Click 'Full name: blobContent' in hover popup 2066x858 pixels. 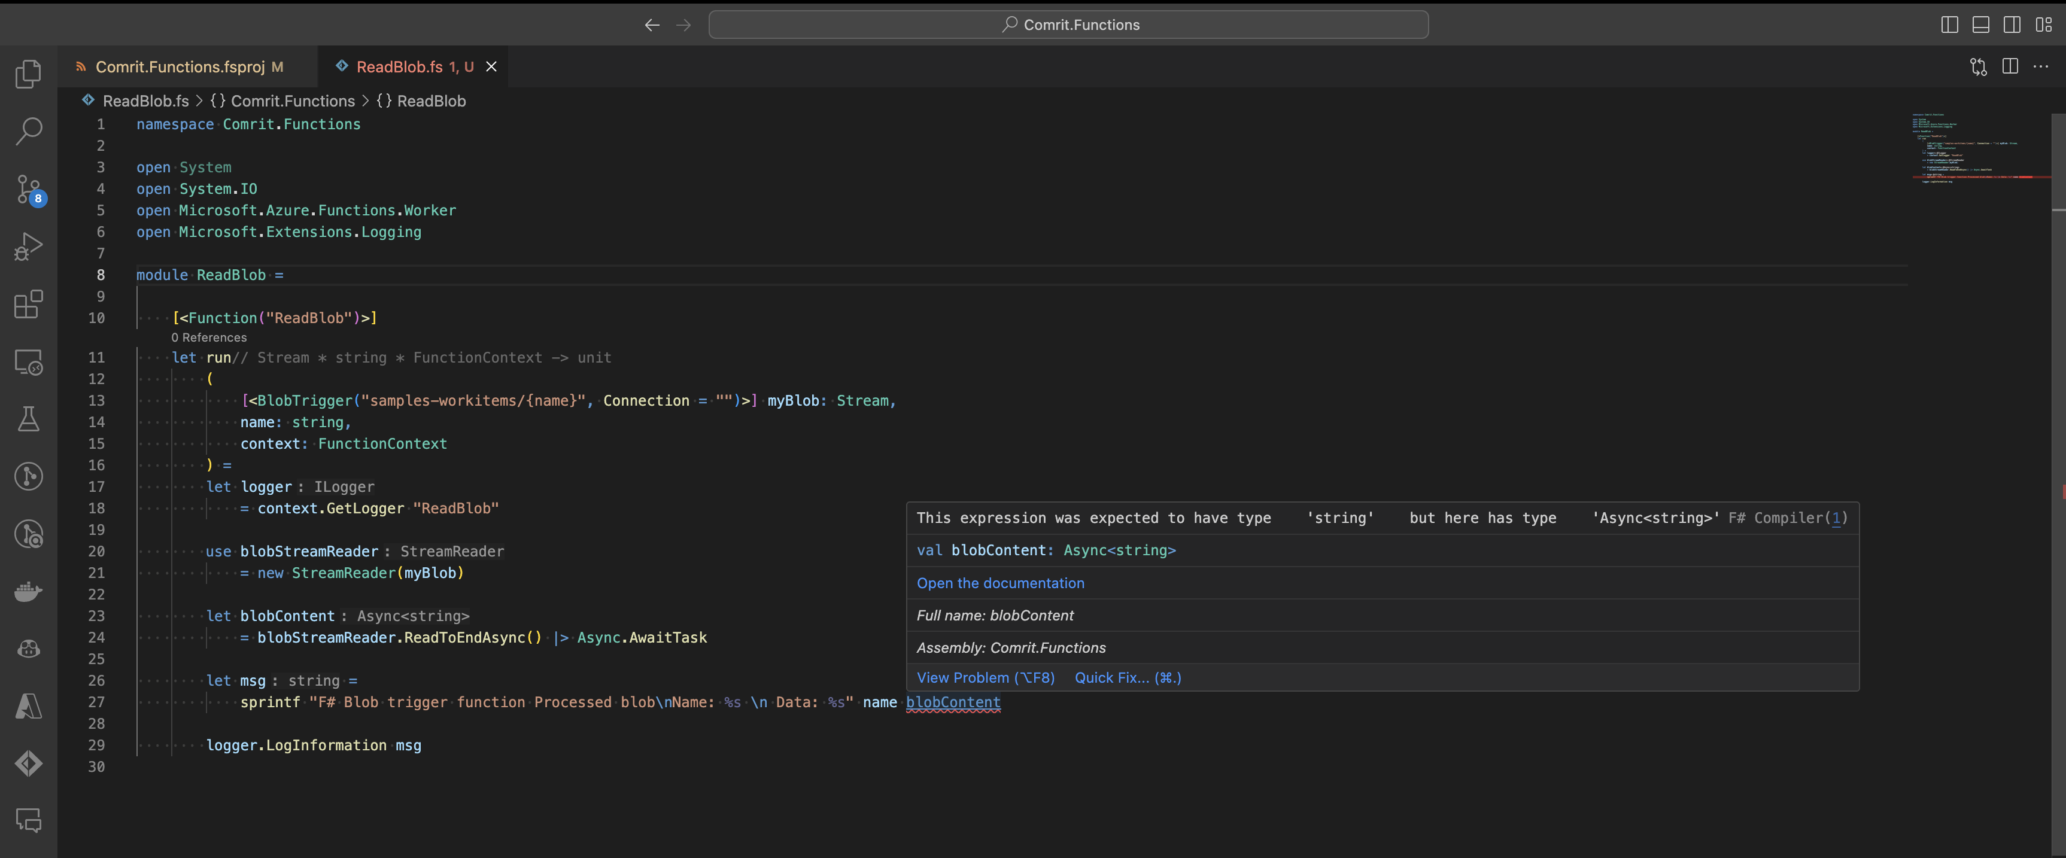pyautogui.click(x=995, y=616)
